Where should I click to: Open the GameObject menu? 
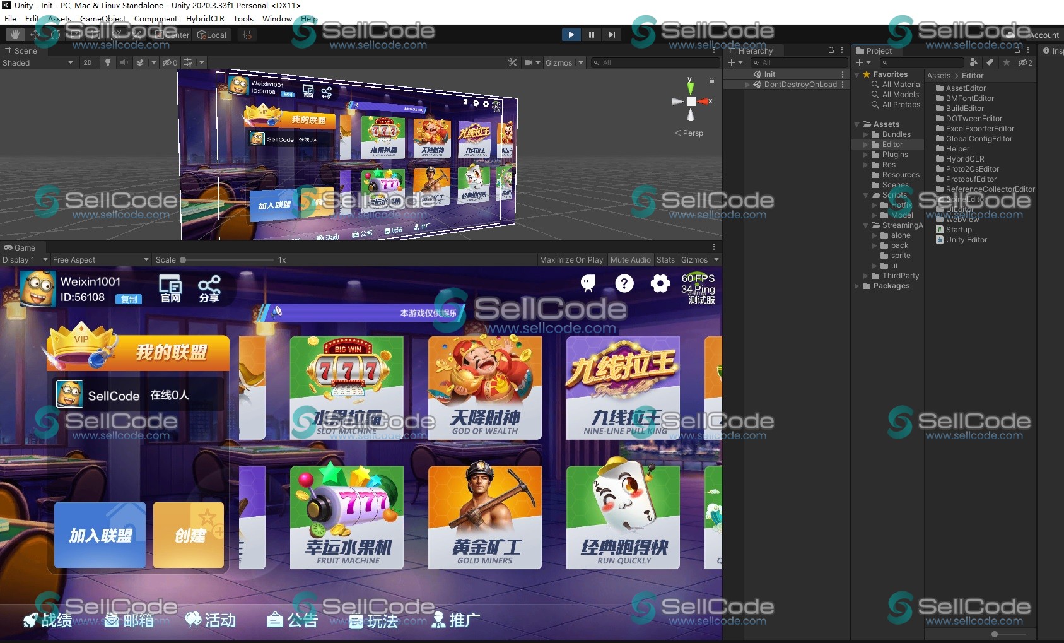click(x=103, y=19)
